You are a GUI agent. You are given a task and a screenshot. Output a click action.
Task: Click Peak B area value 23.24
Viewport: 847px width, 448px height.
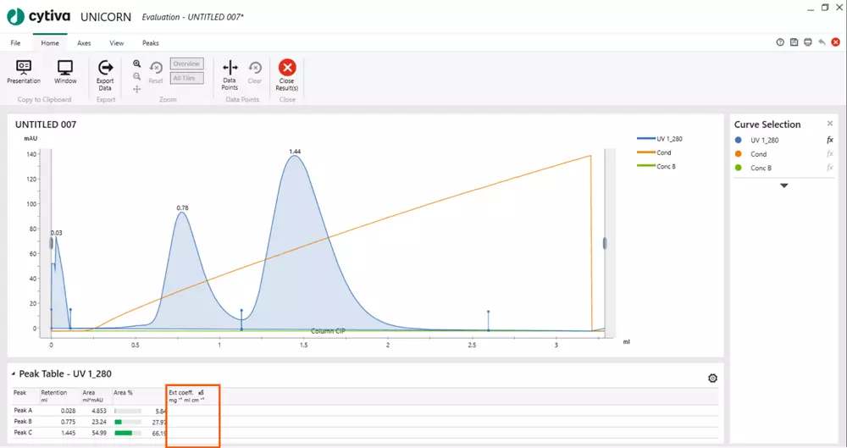[99, 422]
